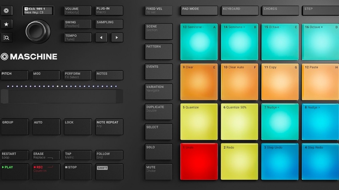Activate MOD touch strip mode
This screenshot has height=190, width=339.
pos(46,75)
